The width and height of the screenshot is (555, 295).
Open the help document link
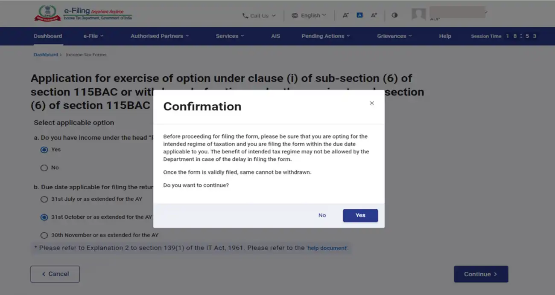point(327,248)
